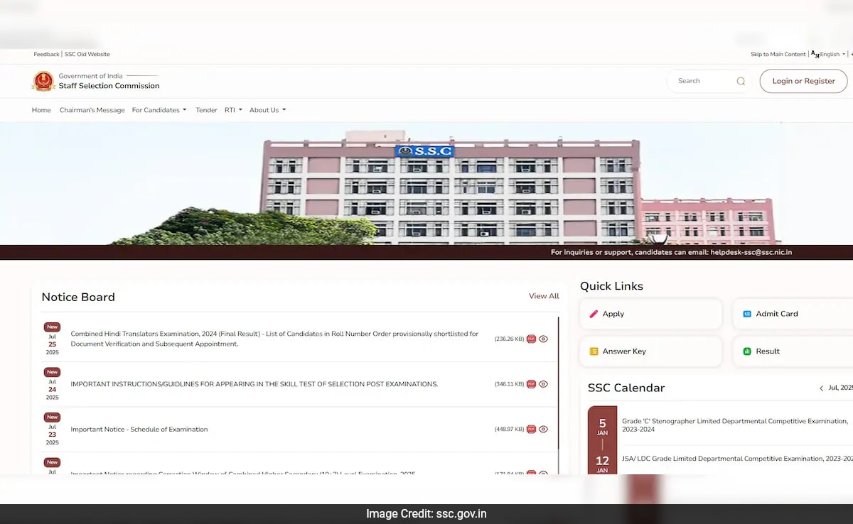Select JSA/ LDC Grade Limited Departmental exam entry
Image resolution: width=853 pixels, height=524 pixels.
pos(737,459)
